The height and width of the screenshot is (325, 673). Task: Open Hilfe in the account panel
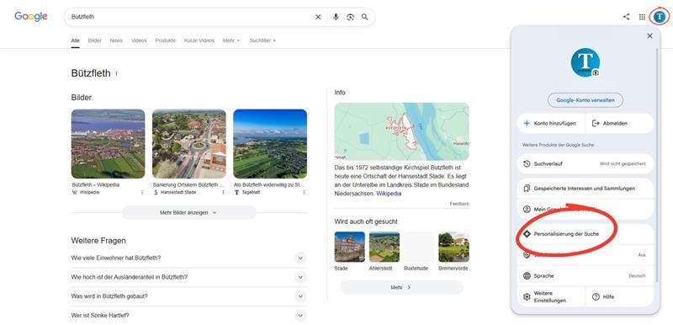[620, 297]
